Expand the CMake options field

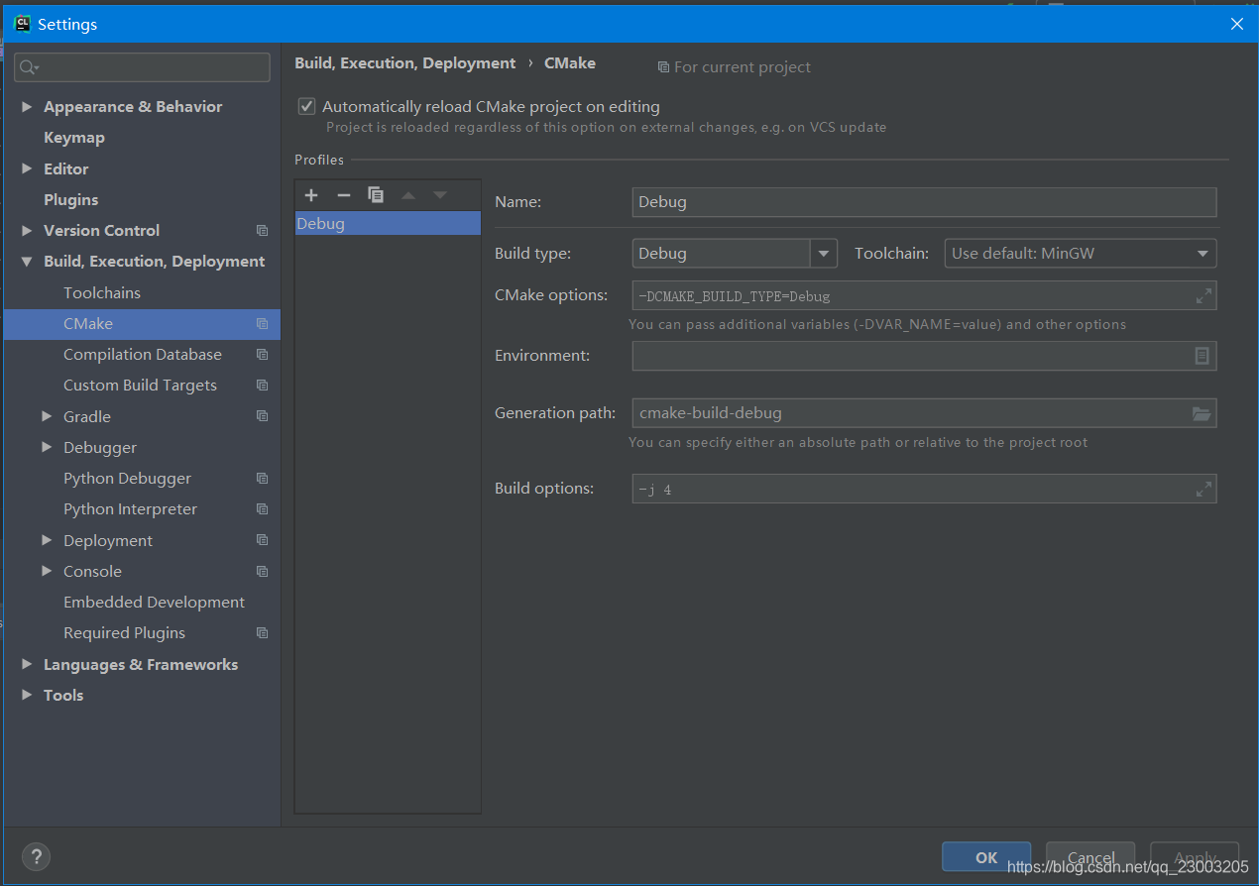pos(1202,295)
